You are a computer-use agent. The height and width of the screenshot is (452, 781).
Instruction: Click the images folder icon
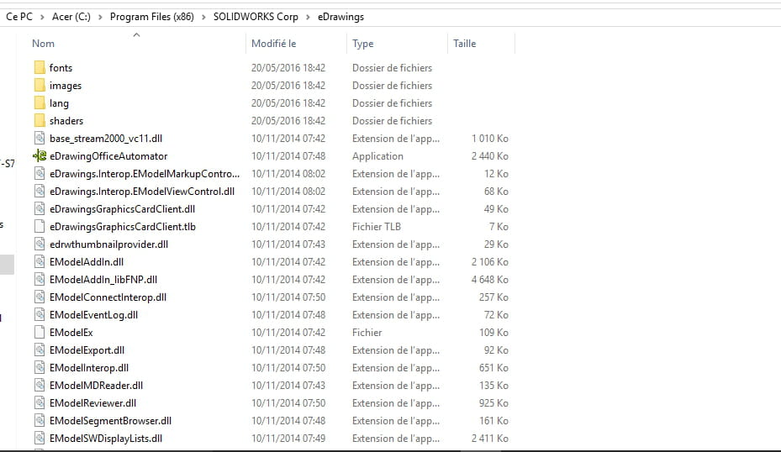coord(40,85)
